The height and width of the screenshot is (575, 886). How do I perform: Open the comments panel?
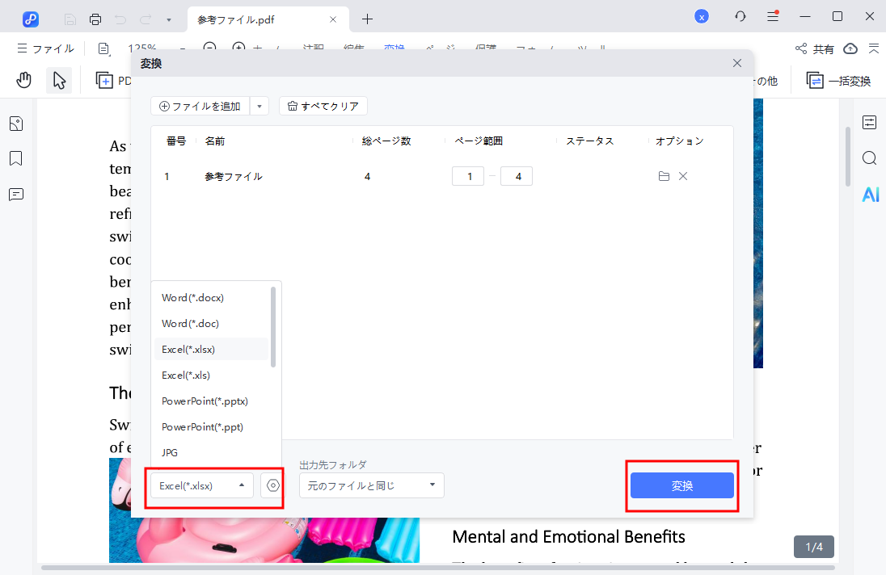click(x=15, y=194)
